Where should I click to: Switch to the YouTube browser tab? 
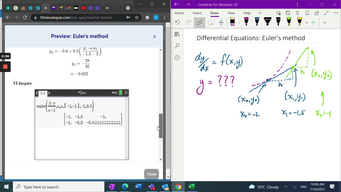[x=83, y=8]
